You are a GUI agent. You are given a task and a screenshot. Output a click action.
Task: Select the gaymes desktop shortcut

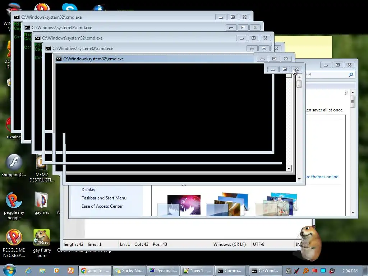point(42,203)
